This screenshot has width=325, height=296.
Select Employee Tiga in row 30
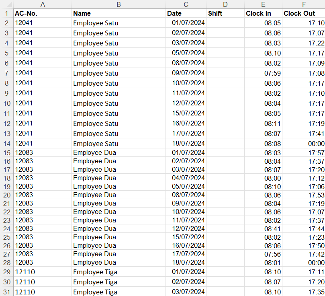[x=119, y=282]
